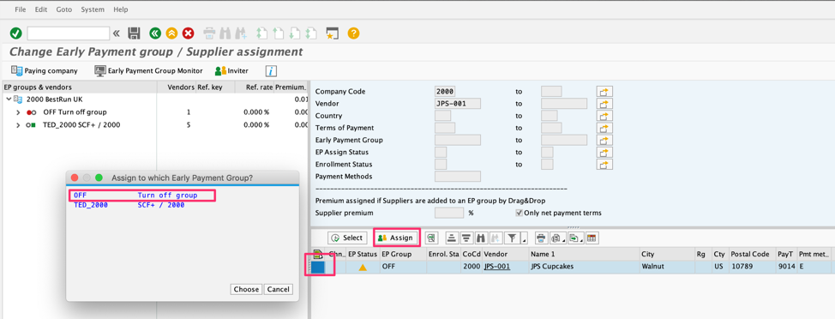Open the orange Help question mark icon
The image size is (835, 319).
pyautogui.click(x=353, y=33)
